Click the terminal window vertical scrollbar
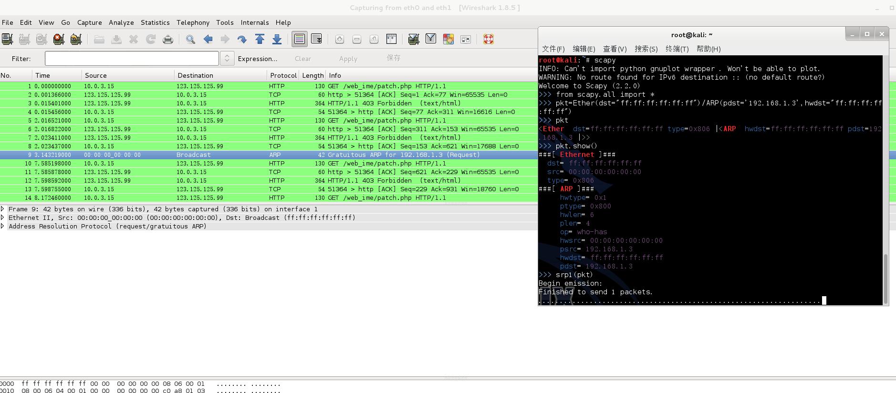 pyautogui.click(x=886, y=277)
